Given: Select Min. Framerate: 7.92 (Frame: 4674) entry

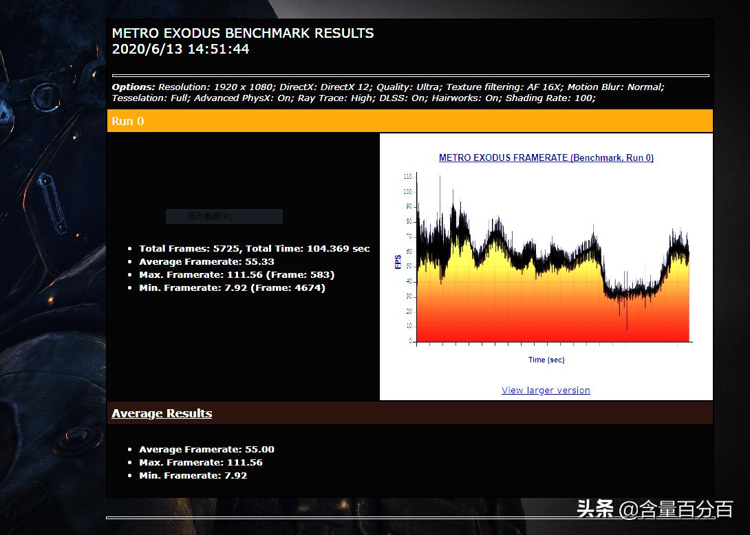Looking at the screenshot, I should tap(232, 288).
